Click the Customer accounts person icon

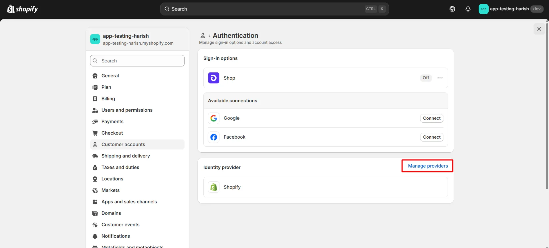pos(95,145)
